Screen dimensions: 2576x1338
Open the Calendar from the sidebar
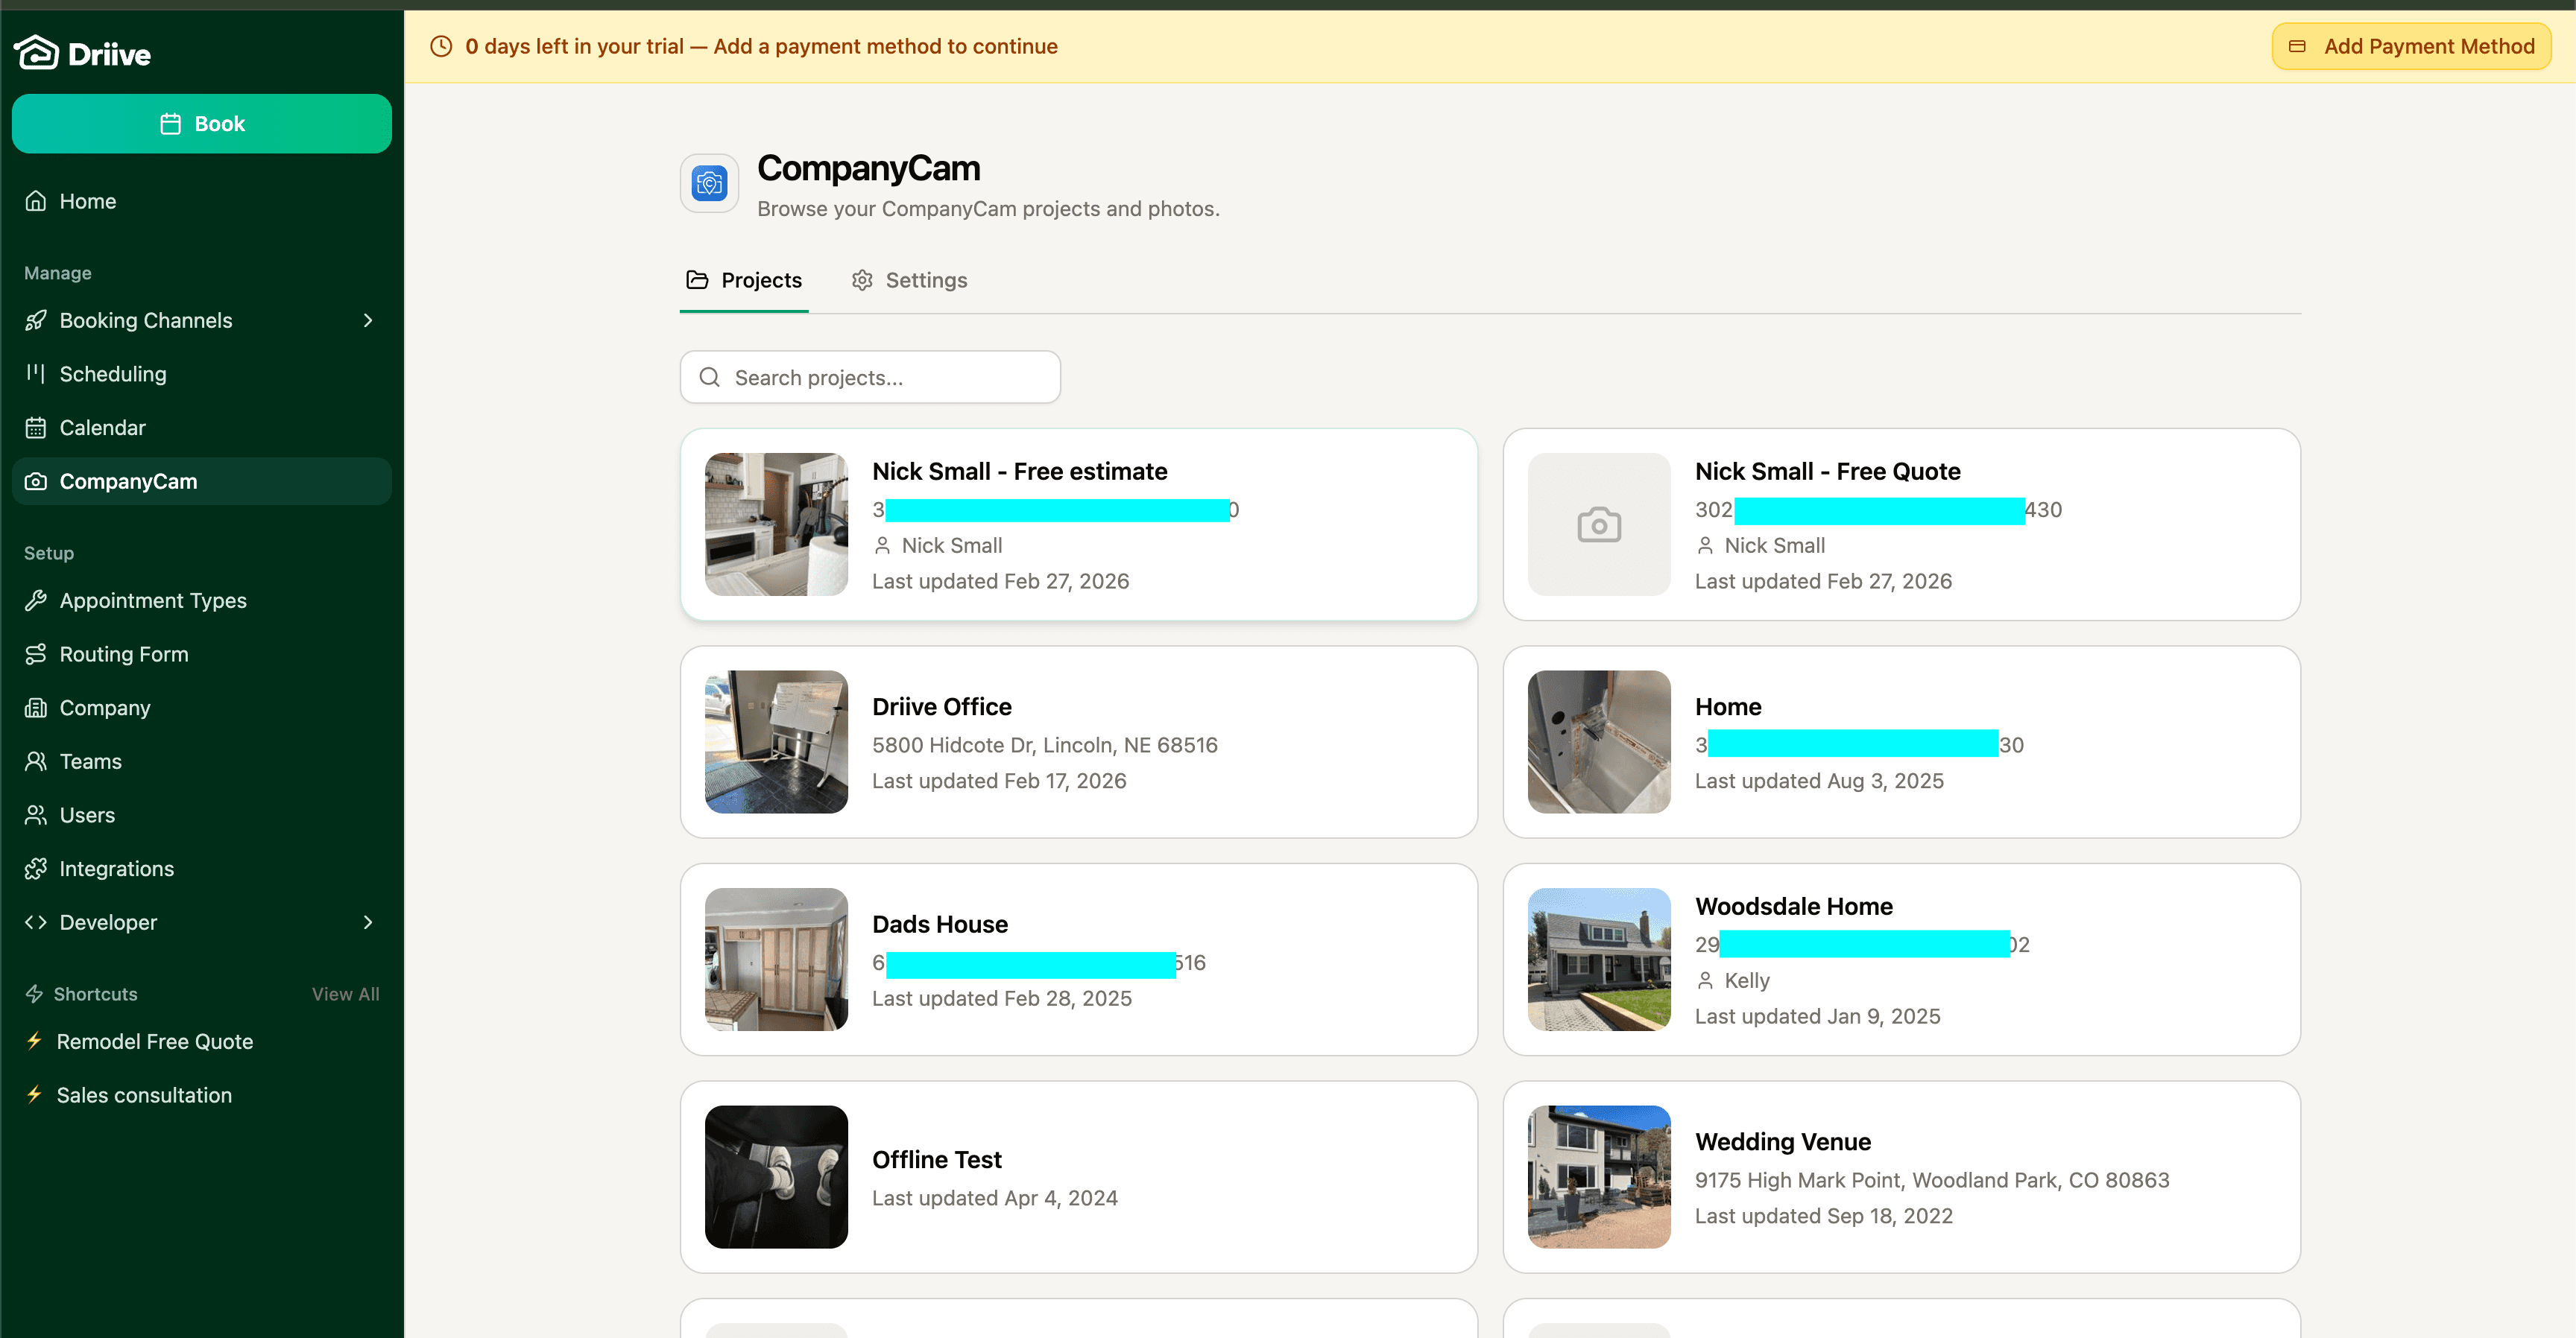click(102, 427)
